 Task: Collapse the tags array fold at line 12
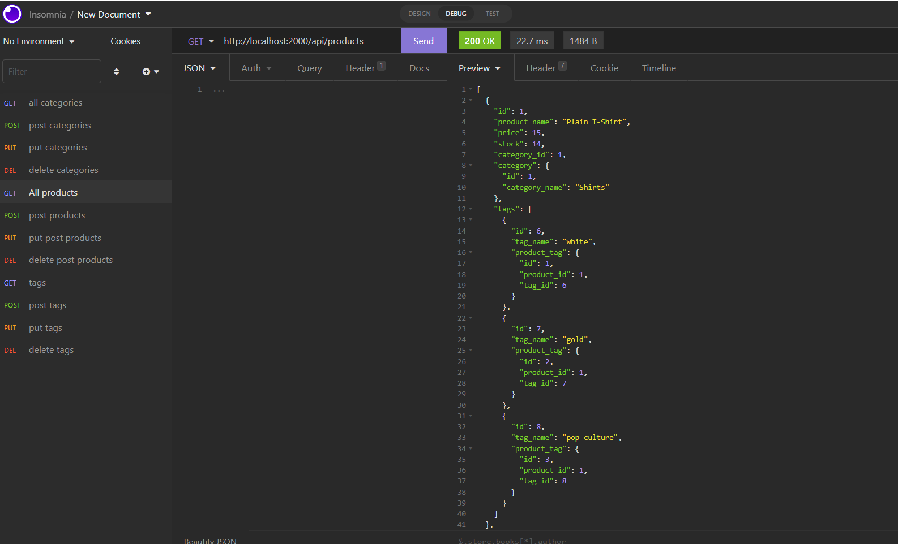[x=471, y=209]
